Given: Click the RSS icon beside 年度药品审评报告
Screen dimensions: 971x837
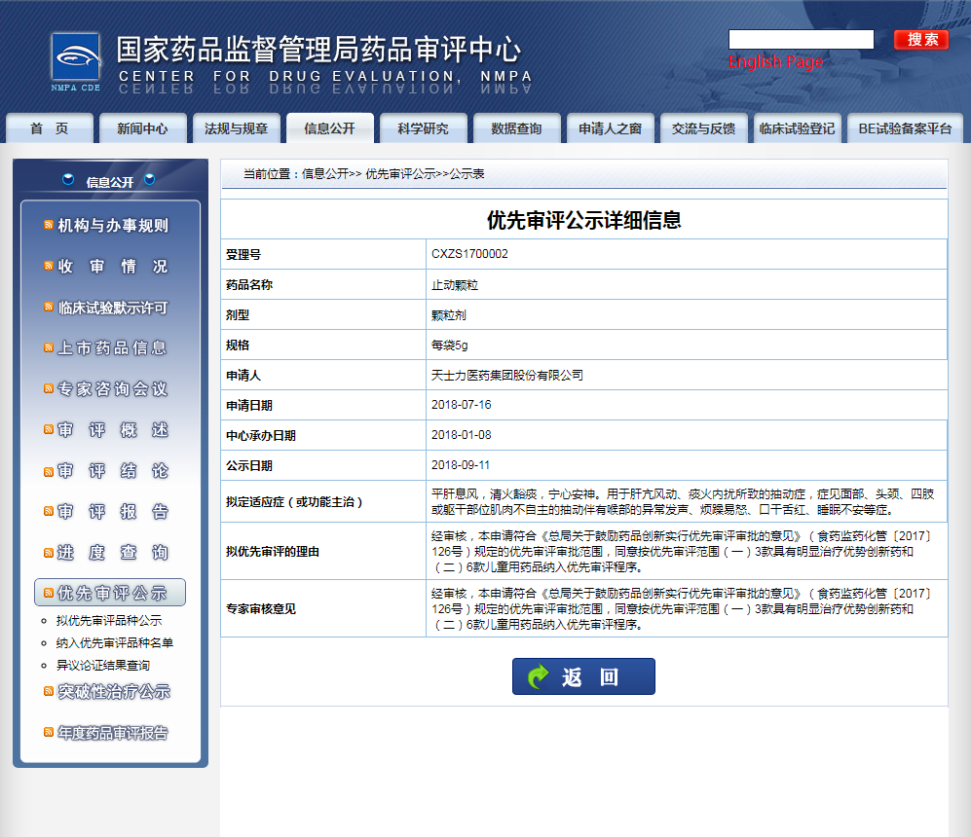Looking at the screenshot, I should pos(49,733).
